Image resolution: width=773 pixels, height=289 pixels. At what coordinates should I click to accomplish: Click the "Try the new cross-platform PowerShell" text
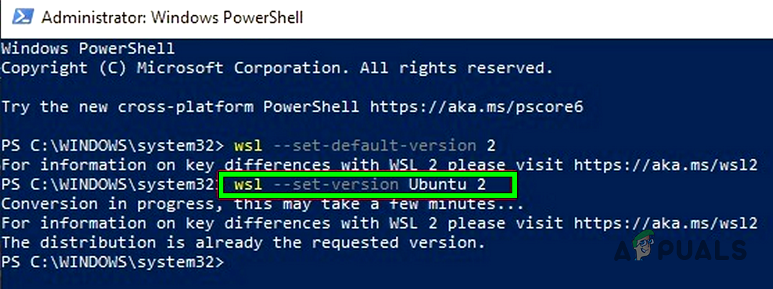(x=180, y=107)
